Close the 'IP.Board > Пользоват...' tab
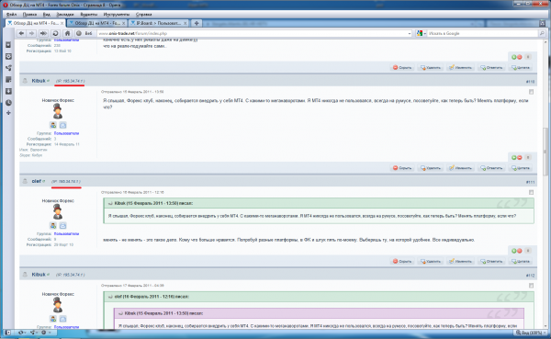The height and width of the screenshot is (339, 551). coord(186,23)
